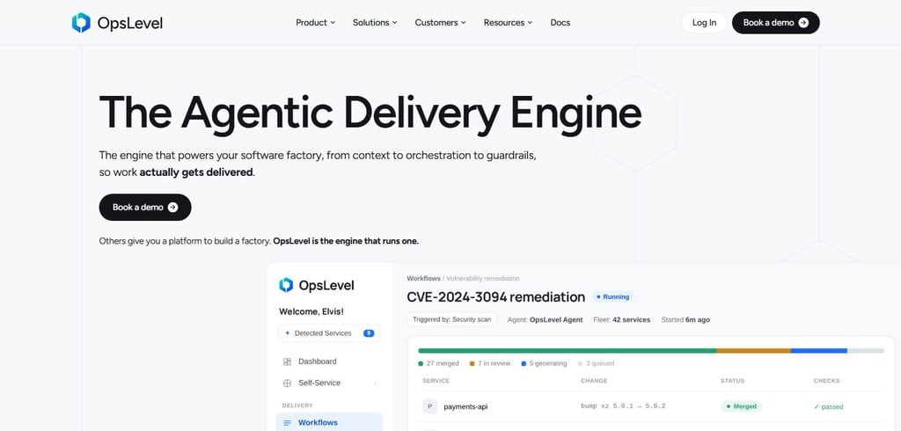The width and height of the screenshot is (901, 431).
Task: Open Detected Services in the sidebar
Action: [x=329, y=332]
